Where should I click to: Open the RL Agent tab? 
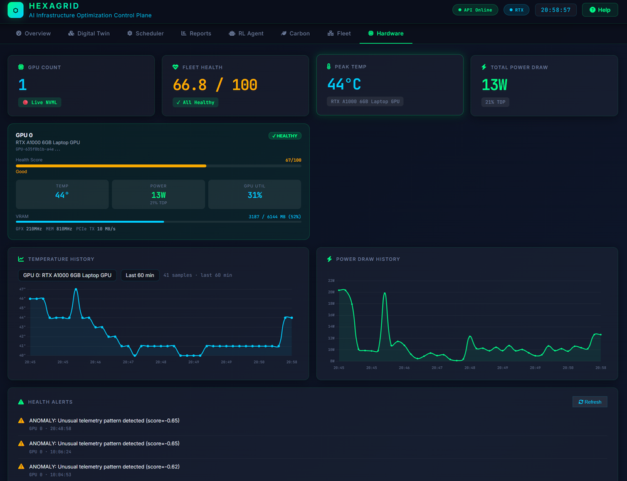(246, 33)
